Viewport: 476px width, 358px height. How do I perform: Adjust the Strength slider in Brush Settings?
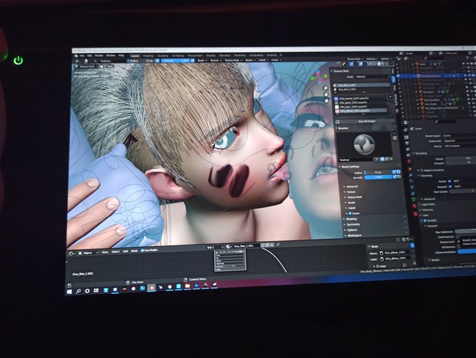378,177
